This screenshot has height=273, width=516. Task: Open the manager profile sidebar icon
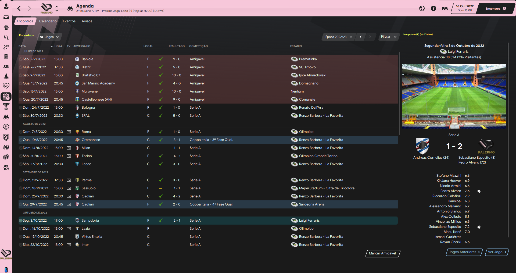6,6
